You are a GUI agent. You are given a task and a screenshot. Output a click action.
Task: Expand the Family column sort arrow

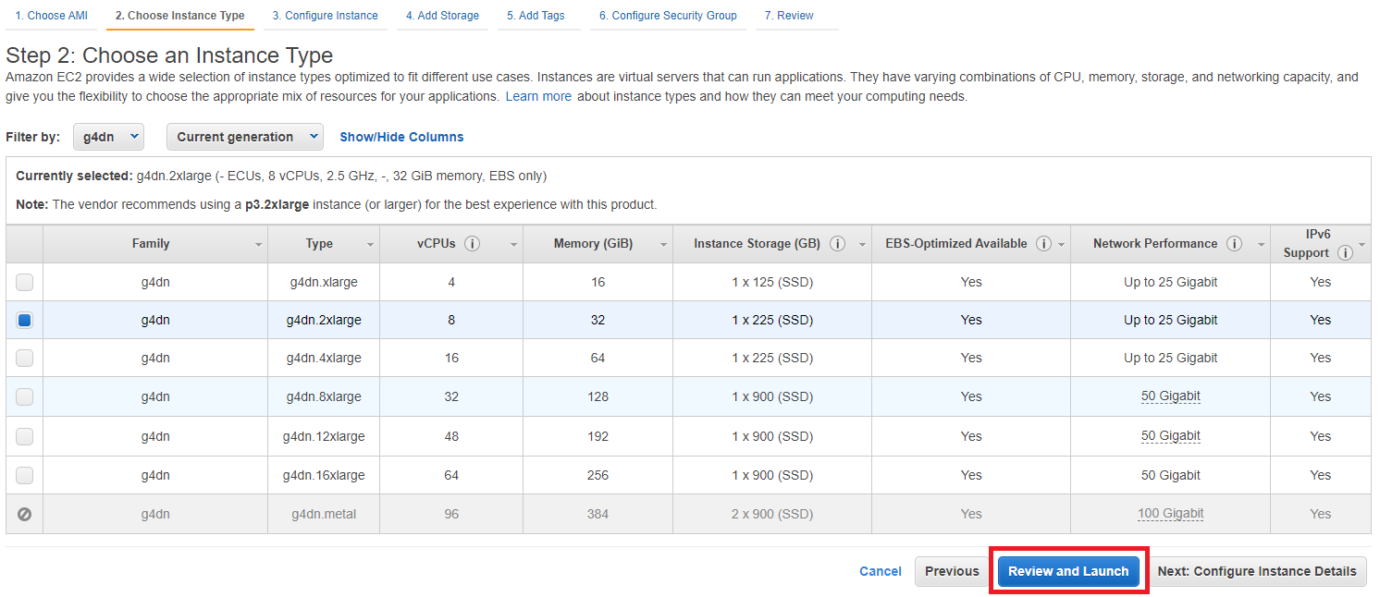(258, 245)
